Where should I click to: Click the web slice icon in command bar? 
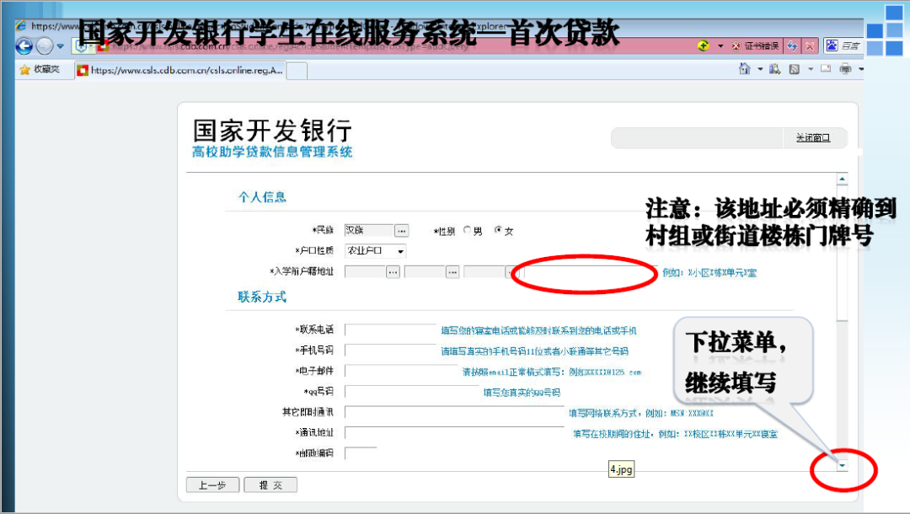point(795,70)
